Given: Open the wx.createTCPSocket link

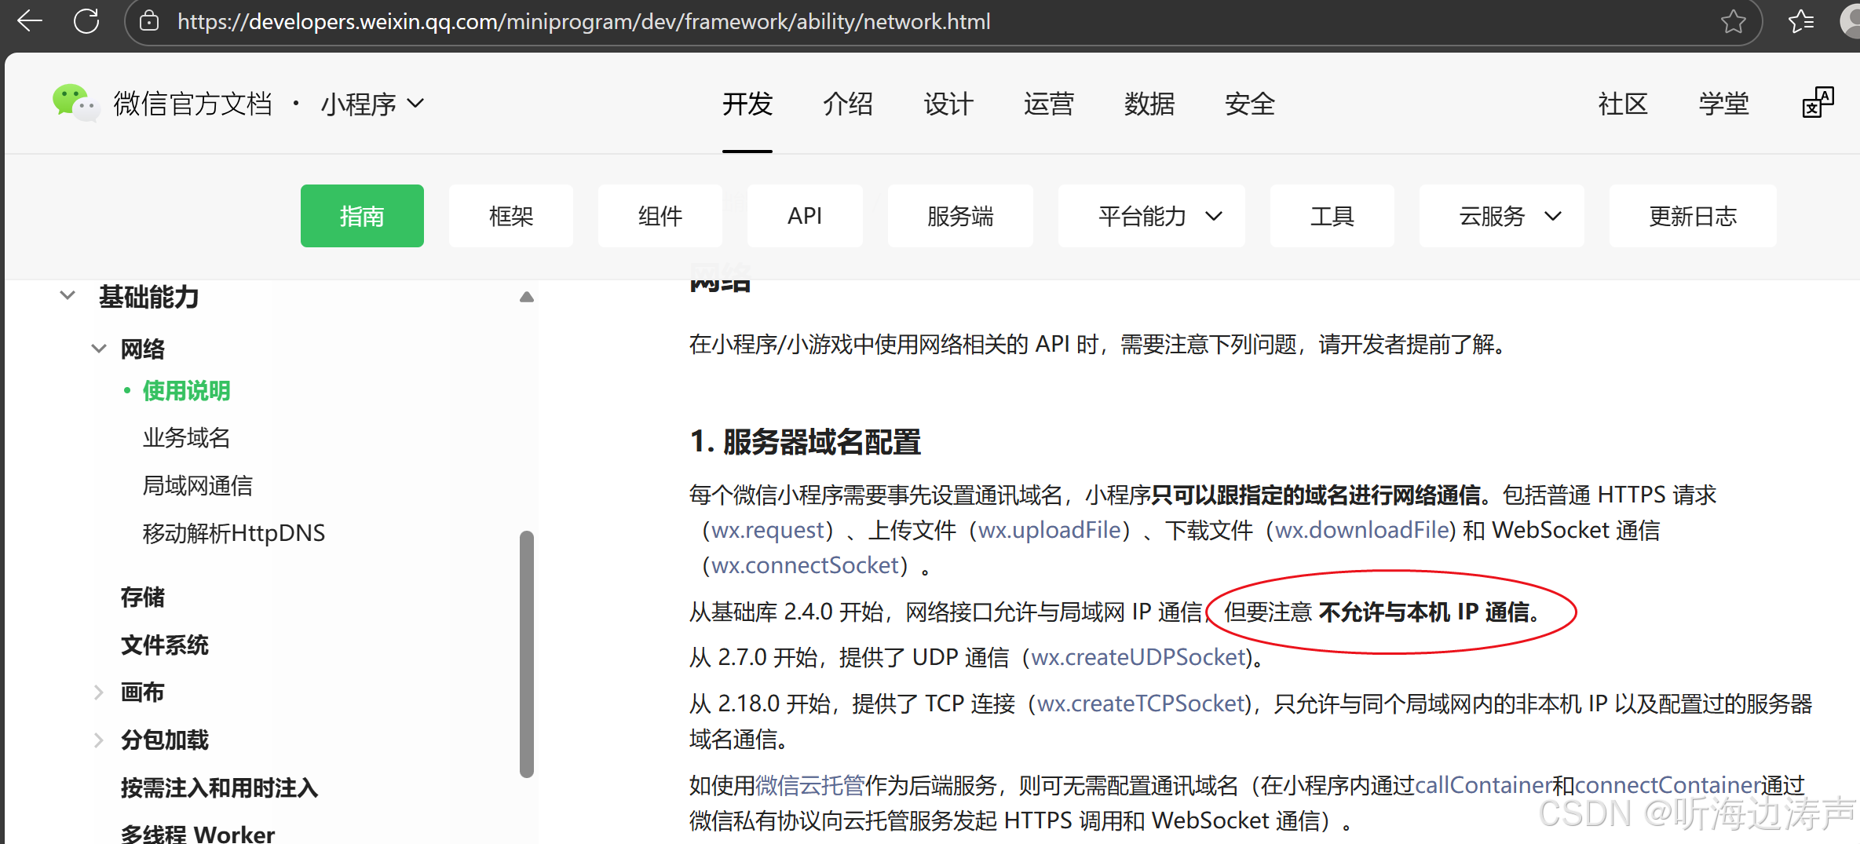Looking at the screenshot, I should (1142, 703).
